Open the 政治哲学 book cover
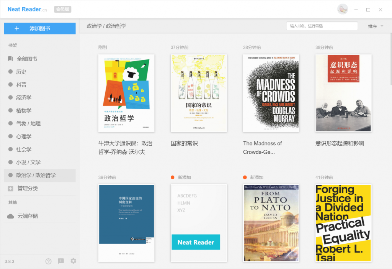This screenshot has width=392, height=269. [x=126, y=93]
